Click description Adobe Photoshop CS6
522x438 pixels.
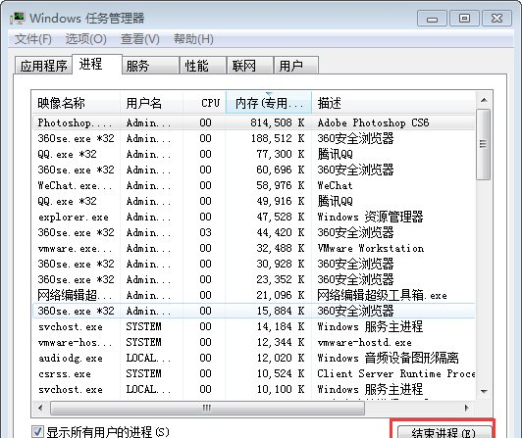[373, 122]
